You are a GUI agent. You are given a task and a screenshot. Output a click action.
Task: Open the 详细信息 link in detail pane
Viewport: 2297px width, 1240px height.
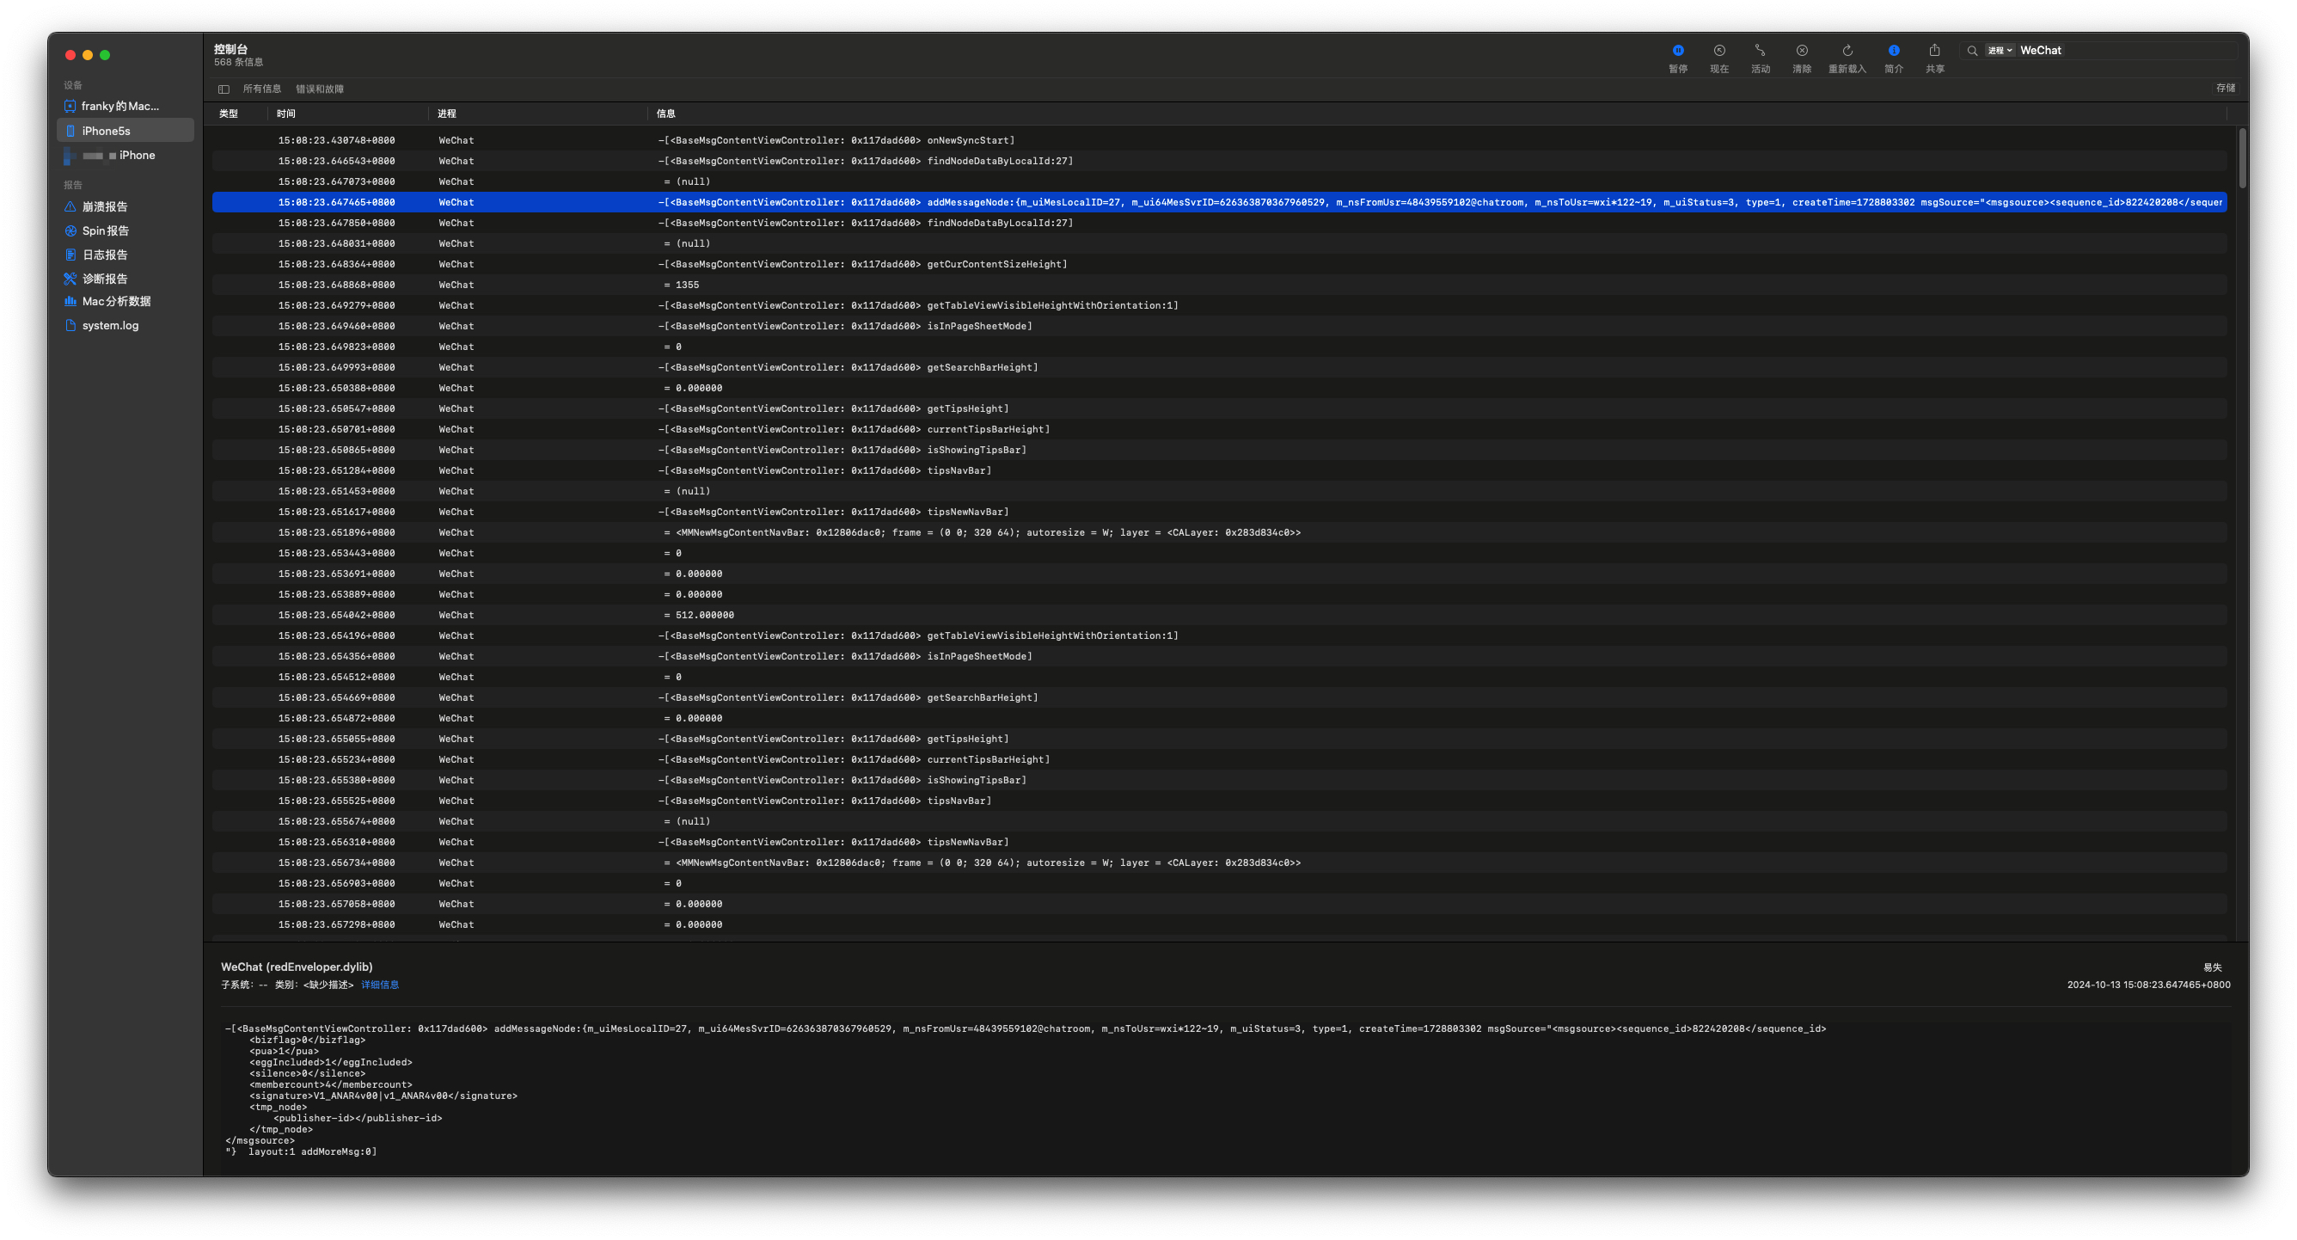[x=379, y=985]
